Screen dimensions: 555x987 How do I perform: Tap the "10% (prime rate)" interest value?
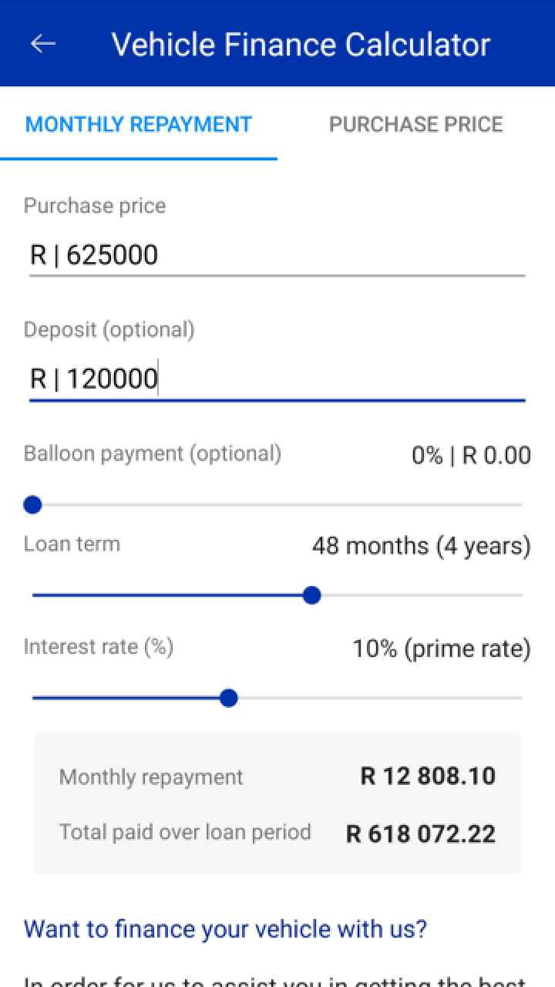pyautogui.click(x=441, y=648)
